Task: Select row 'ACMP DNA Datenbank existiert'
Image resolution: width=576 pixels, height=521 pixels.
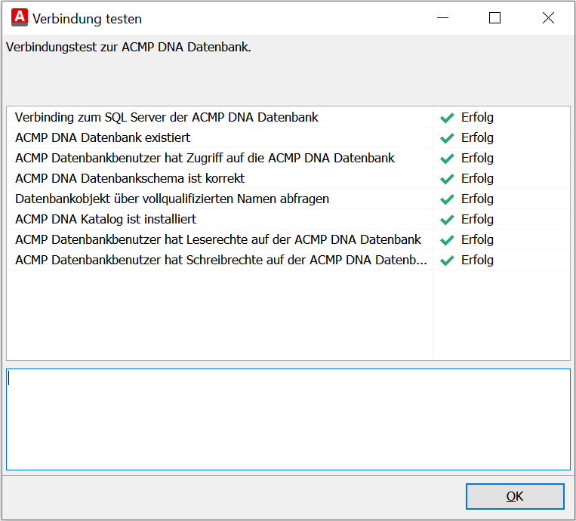Action: (x=103, y=137)
